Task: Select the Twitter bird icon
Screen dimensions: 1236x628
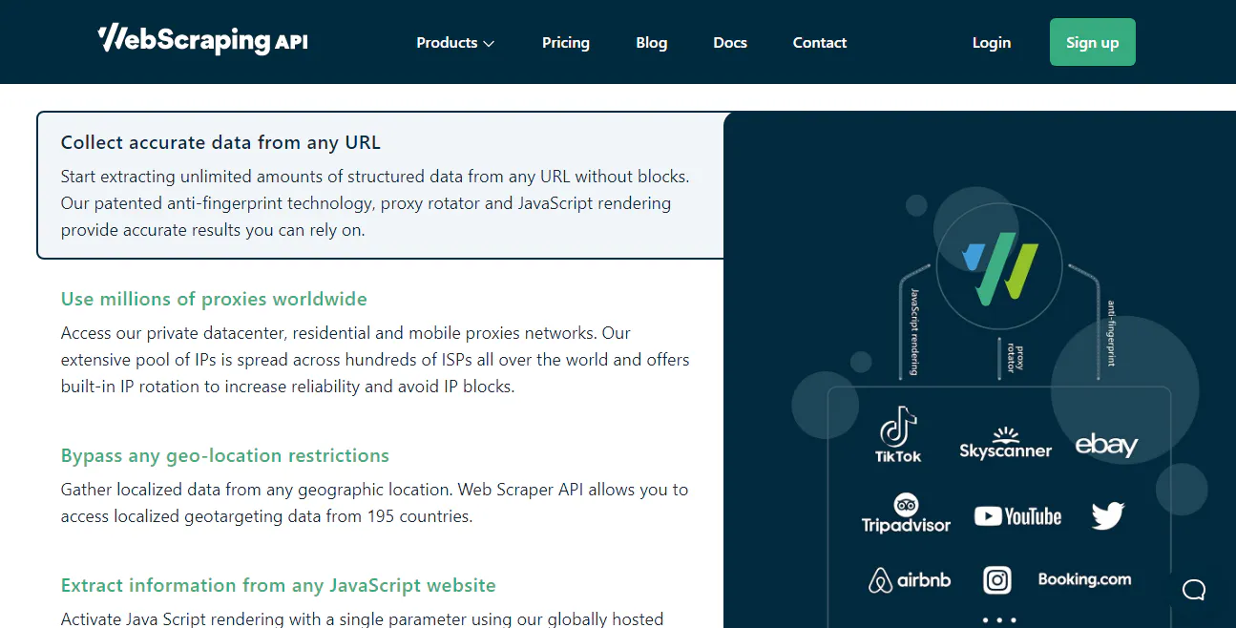Action: tap(1107, 514)
